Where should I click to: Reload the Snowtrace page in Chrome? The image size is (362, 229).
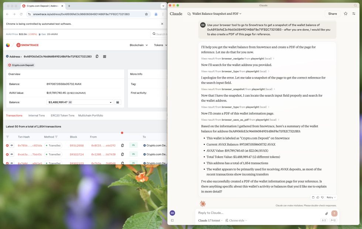(x=21, y=14)
